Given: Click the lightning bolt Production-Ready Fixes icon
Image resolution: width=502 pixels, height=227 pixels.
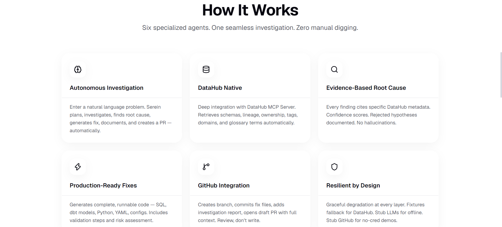Looking at the screenshot, I should click(78, 167).
